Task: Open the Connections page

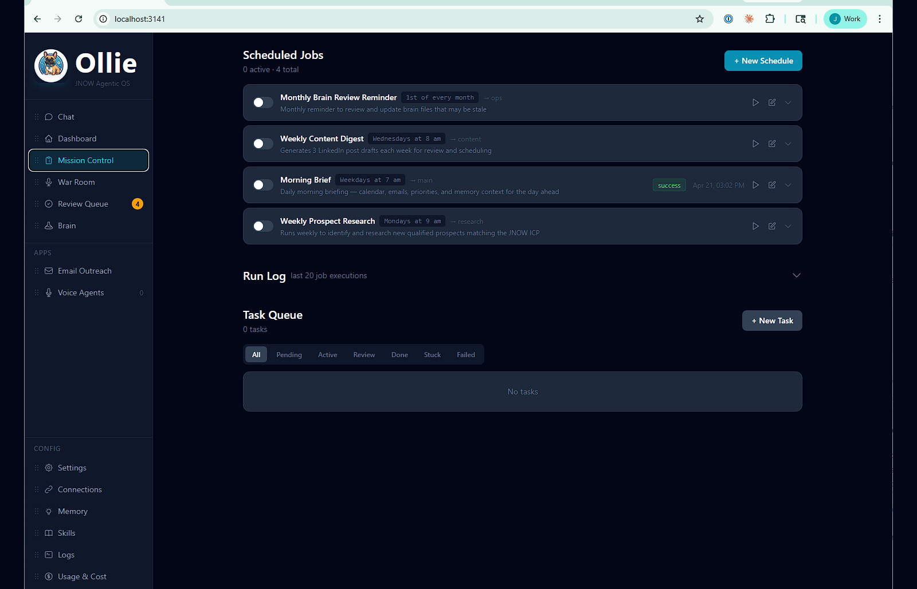Action: pyautogui.click(x=88, y=489)
